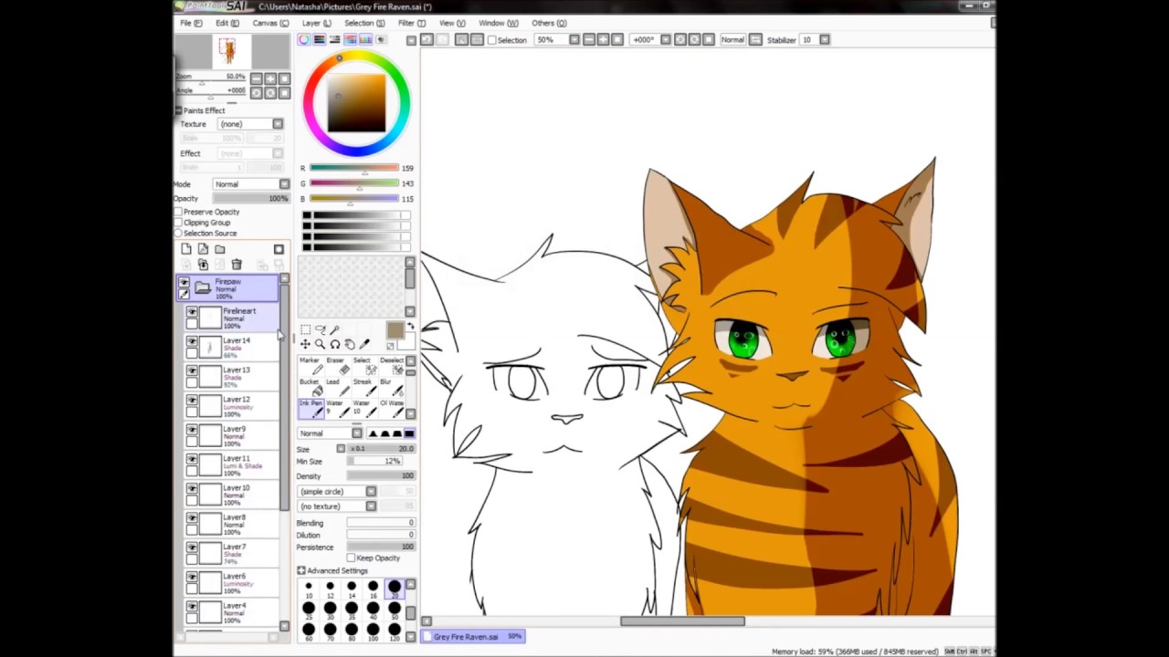The width and height of the screenshot is (1169, 657).
Task: Toggle visibility of Layer13
Action: pos(192,371)
